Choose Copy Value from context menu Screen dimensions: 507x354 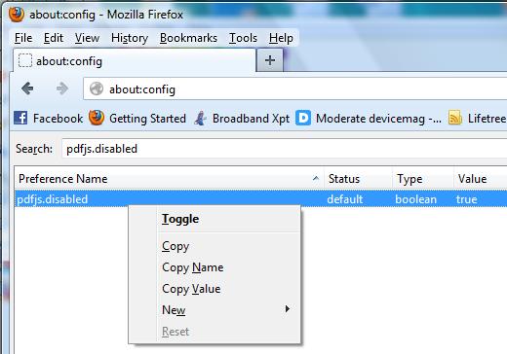click(191, 289)
